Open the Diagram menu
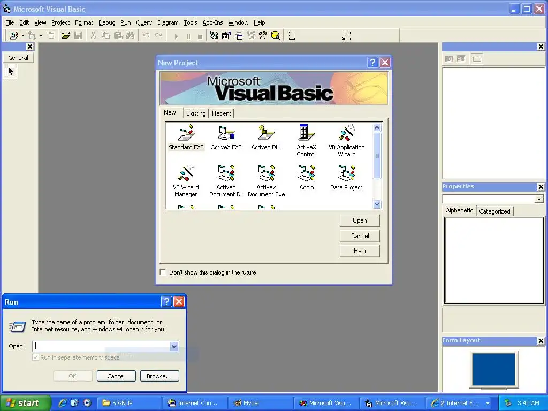Screen dimensions: 548x411 168,22
